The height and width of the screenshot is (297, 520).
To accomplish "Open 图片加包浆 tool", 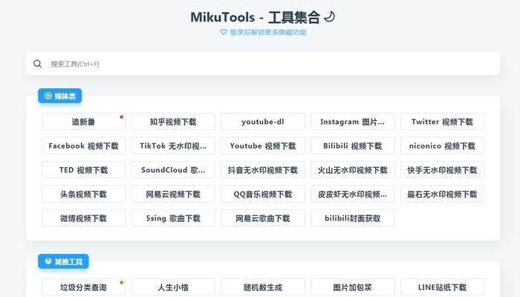I will 353,287.
